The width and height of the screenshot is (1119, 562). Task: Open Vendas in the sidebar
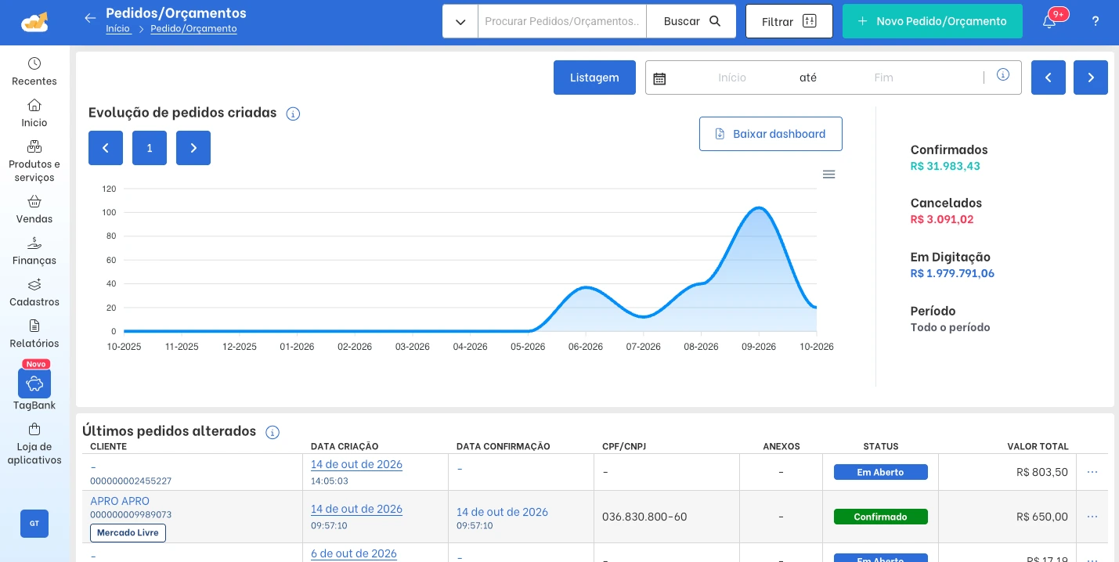[34, 209]
